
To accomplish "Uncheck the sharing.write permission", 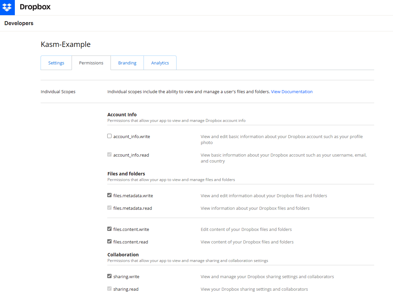I will 109,276.
